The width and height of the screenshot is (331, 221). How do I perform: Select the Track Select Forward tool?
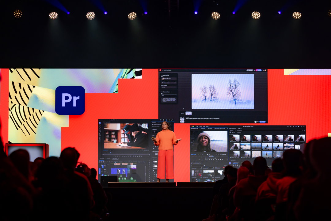click(100, 125)
